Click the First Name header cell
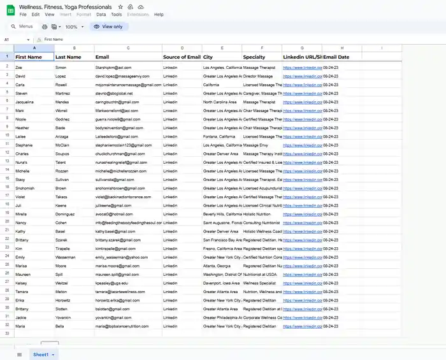 point(34,57)
